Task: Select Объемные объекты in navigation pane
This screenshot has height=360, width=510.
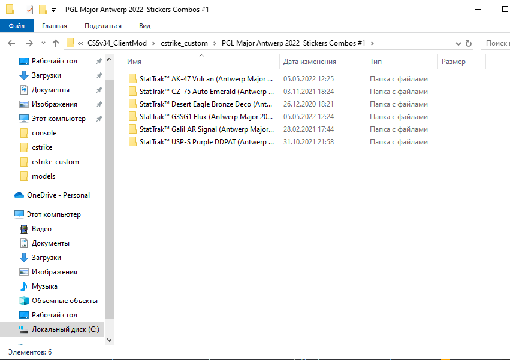Action: [x=64, y=301]
